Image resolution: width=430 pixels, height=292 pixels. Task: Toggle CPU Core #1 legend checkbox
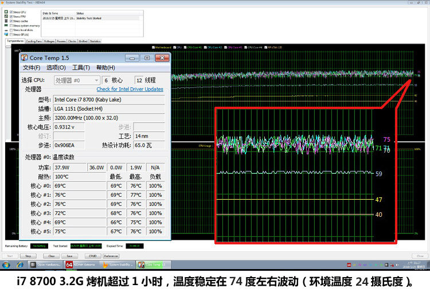tap(185, 47)
